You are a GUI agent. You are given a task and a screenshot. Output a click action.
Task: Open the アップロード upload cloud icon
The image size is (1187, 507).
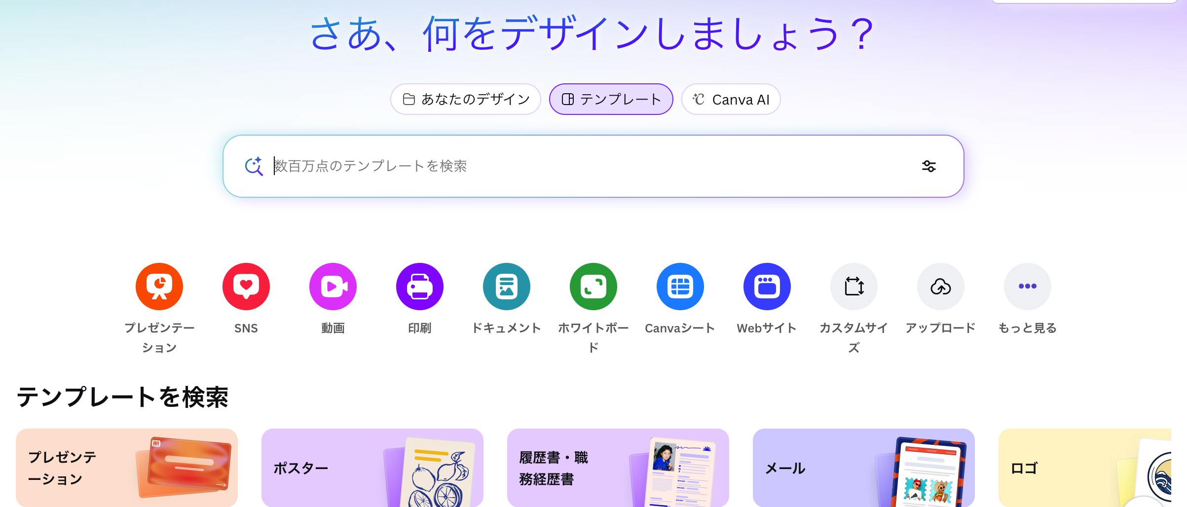941,287
